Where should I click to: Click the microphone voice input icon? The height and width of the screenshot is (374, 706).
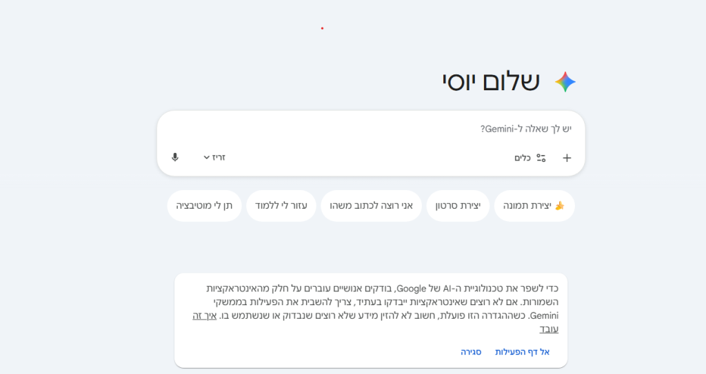[175, 157]
